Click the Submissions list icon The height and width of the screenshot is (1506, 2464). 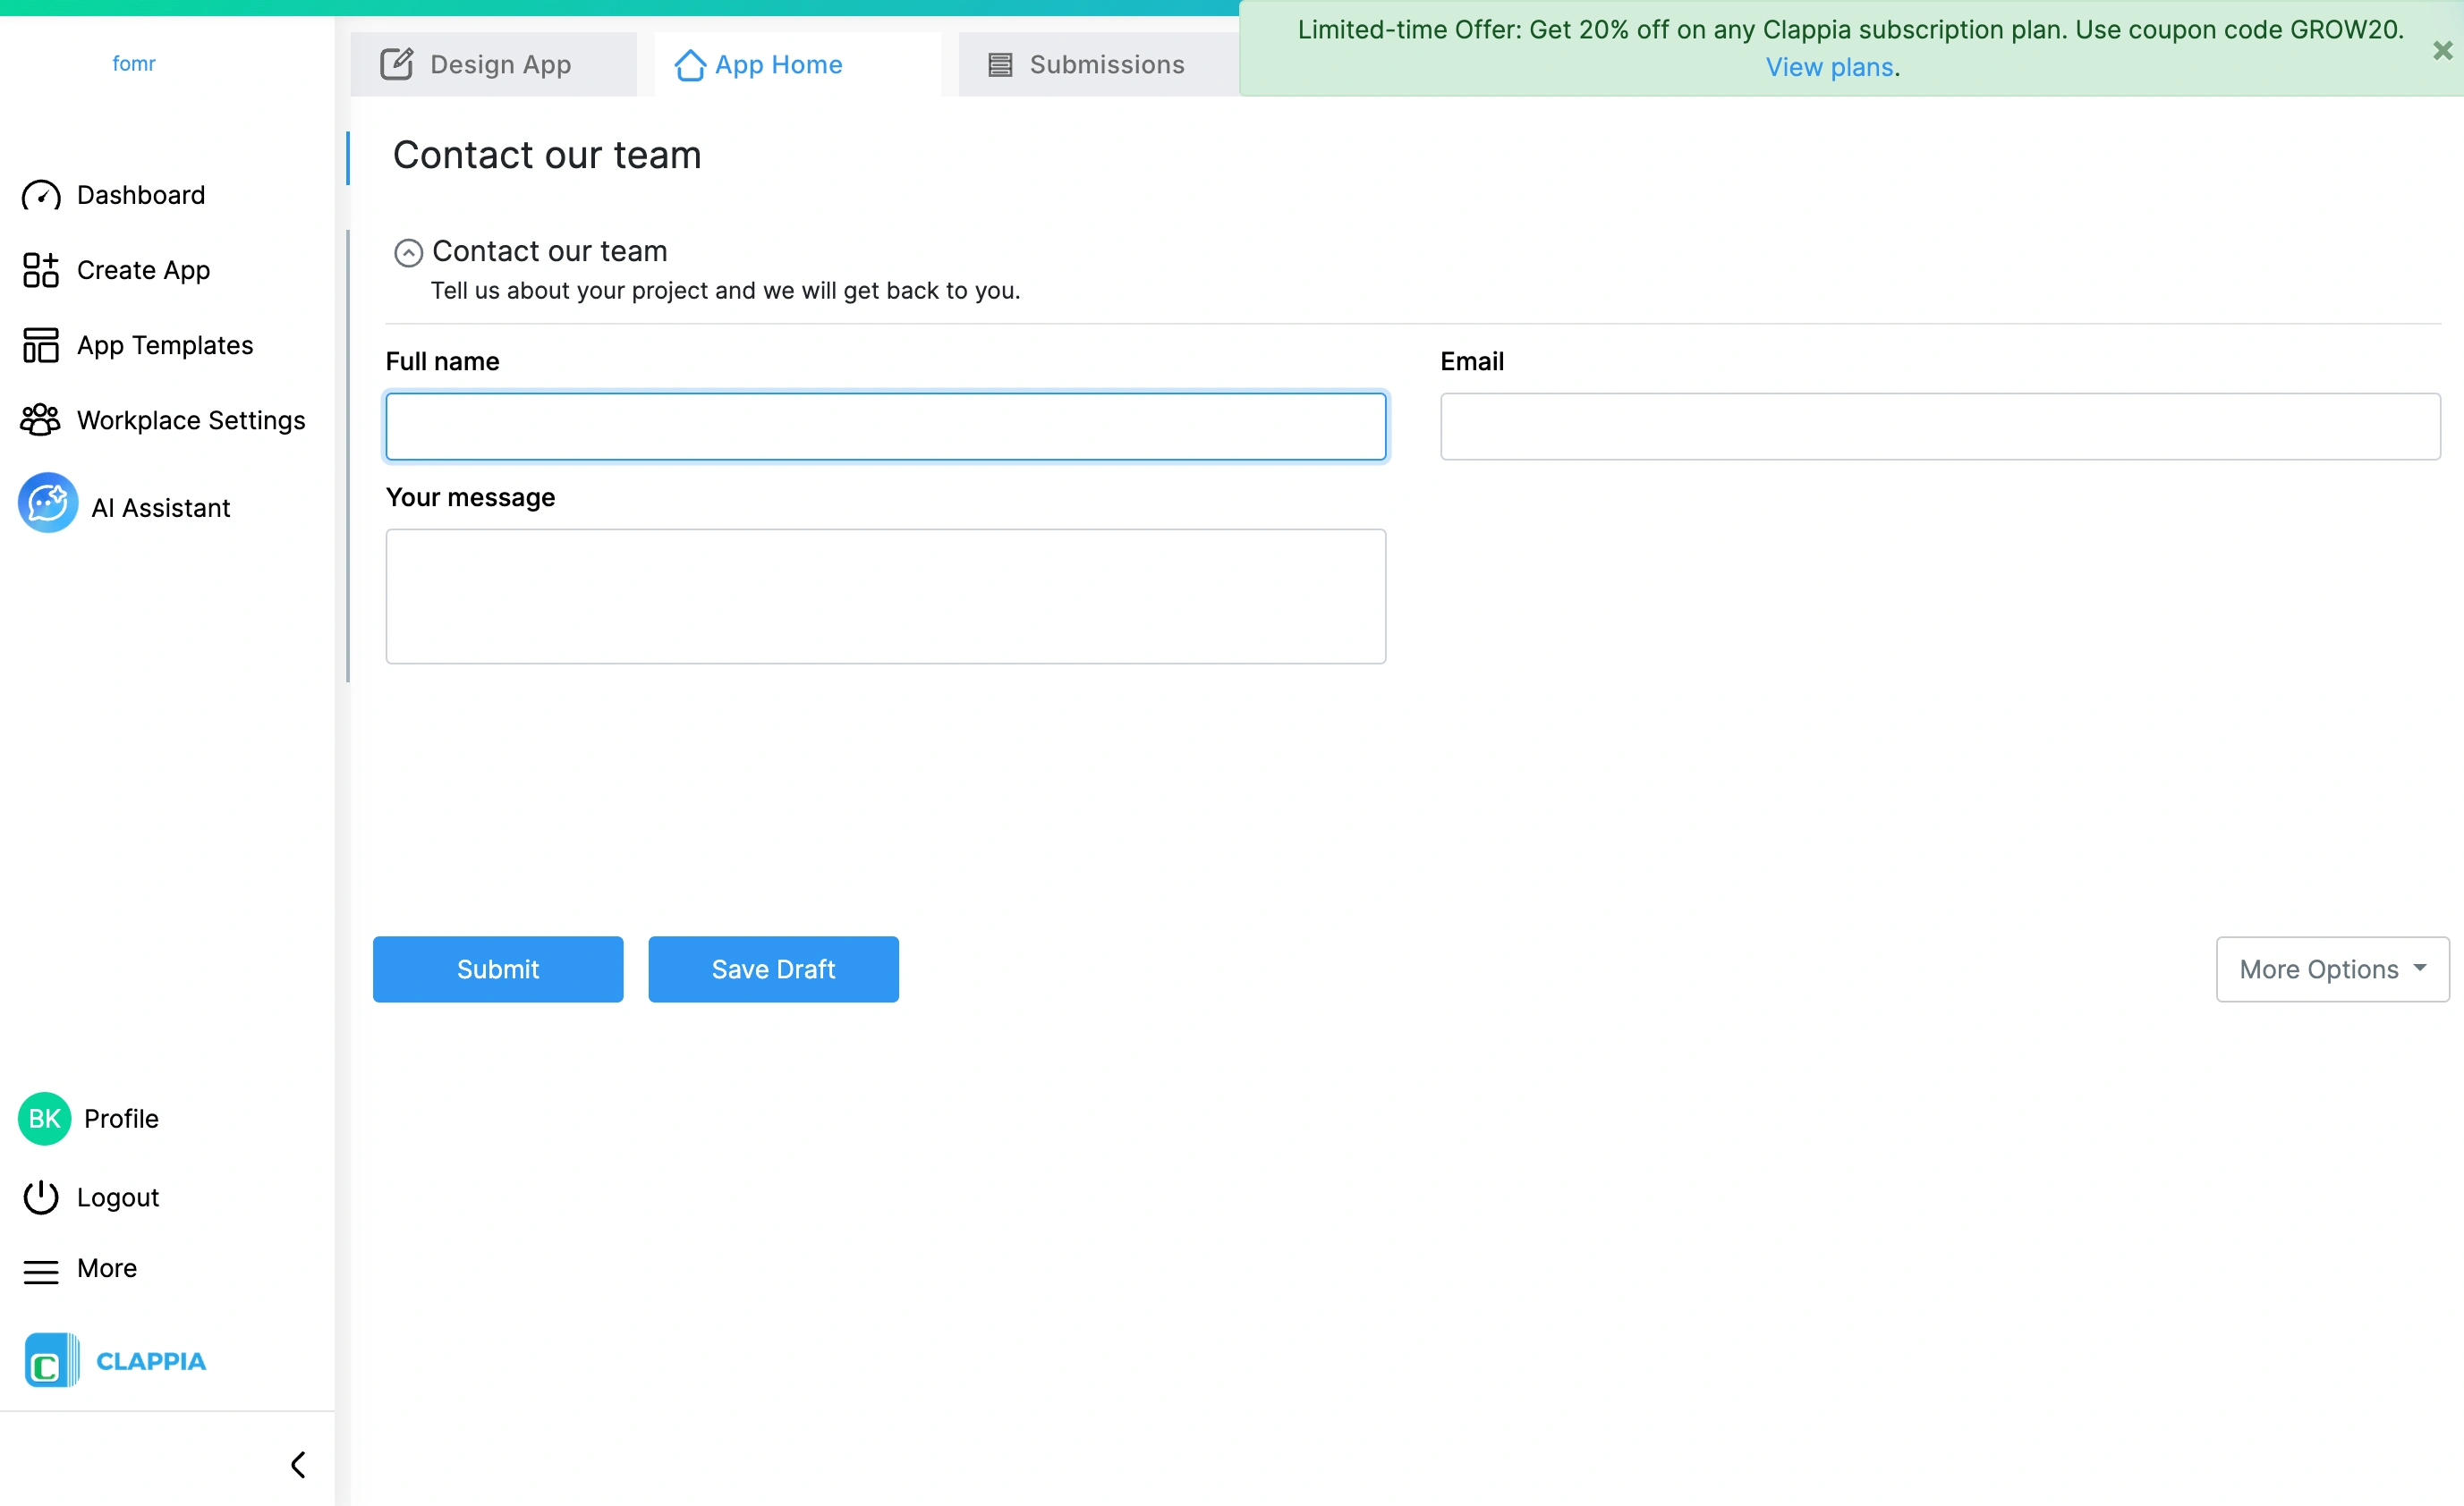tap(1000, 65)
